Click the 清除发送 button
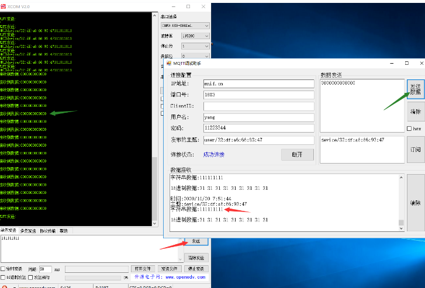Viewport: 425px width, 288px height. point(196,258)
